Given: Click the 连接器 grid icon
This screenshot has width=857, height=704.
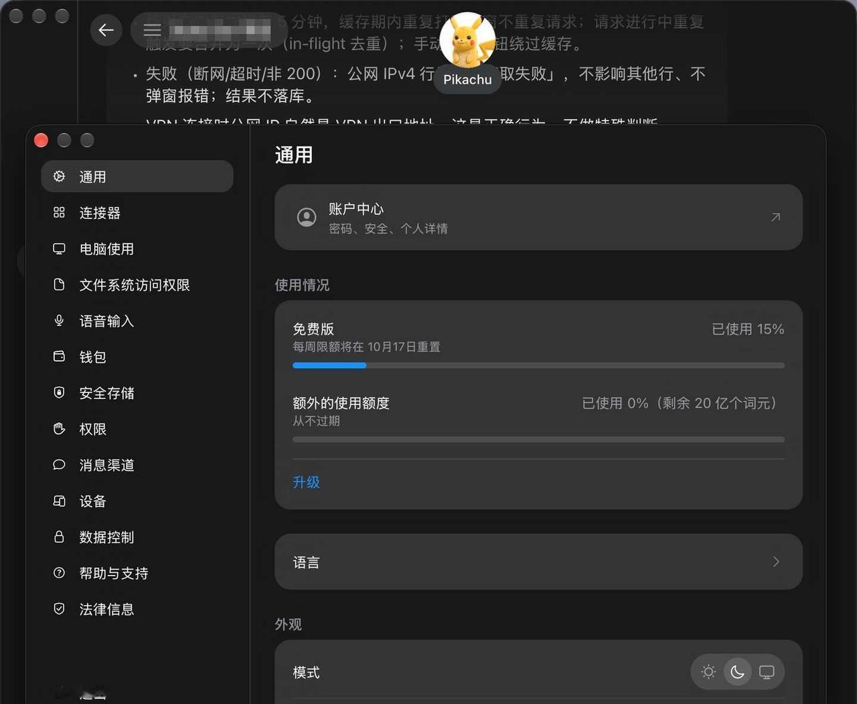Looking at the screenshot, I should pos(59,212).
